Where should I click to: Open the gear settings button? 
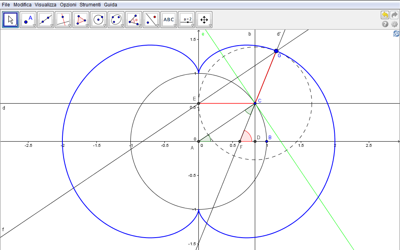tap(394, 24)
